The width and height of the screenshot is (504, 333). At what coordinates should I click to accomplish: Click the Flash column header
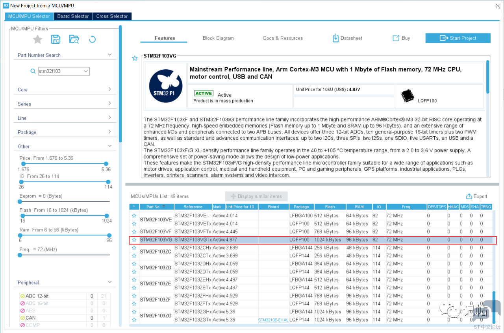[330, 207]
